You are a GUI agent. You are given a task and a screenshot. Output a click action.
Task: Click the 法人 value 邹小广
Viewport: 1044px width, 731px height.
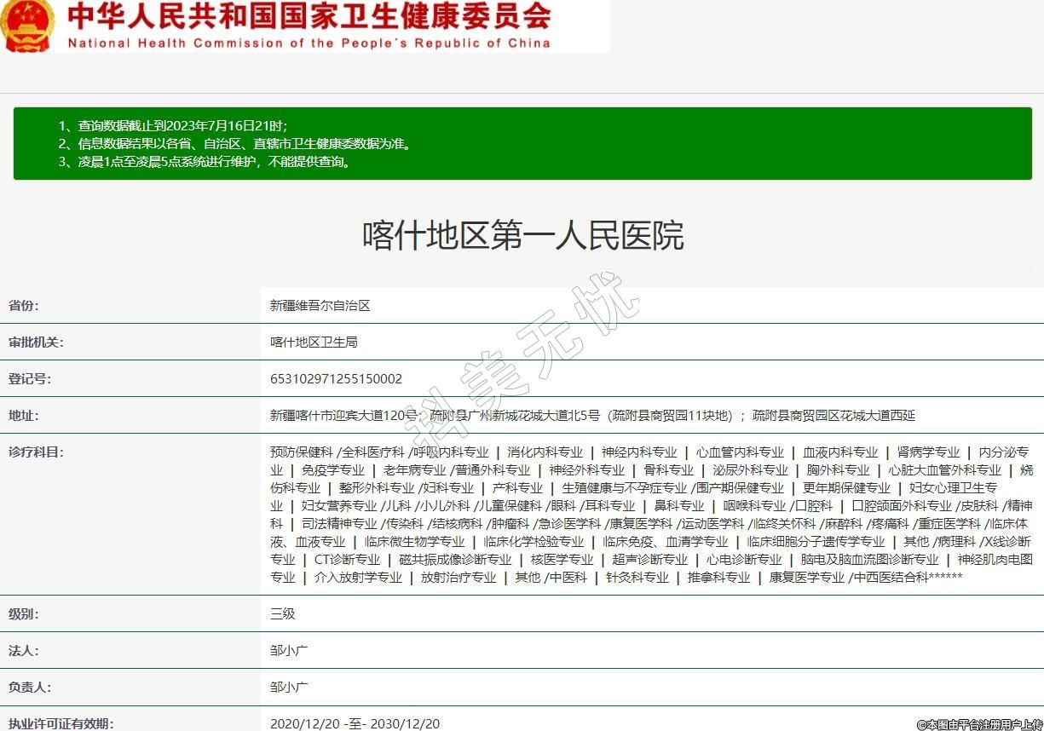pyautogui.click(x=289, y=650)
